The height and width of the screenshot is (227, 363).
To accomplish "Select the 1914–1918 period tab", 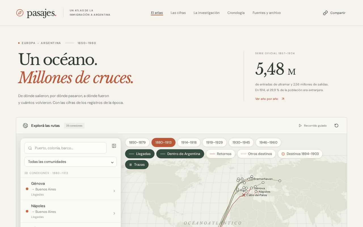I will tap(189, 142).
